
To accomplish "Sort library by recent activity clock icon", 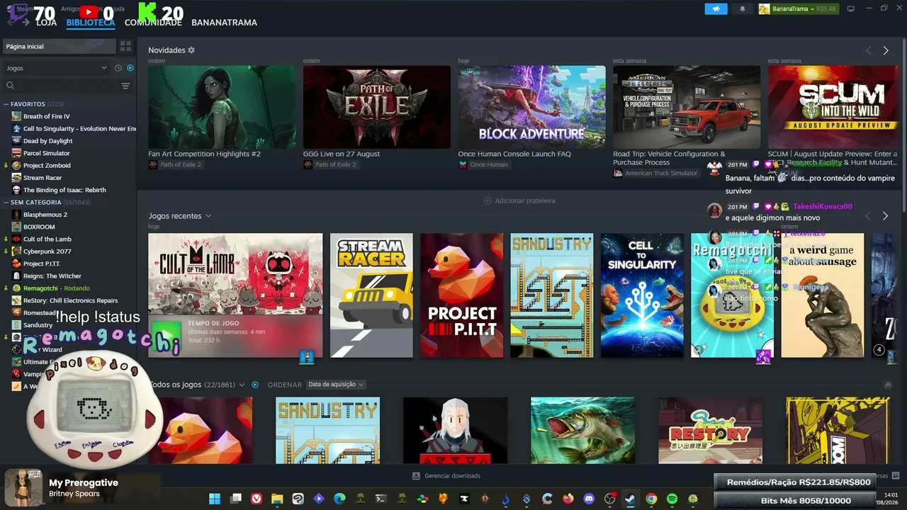I will [x=118, y=68].
